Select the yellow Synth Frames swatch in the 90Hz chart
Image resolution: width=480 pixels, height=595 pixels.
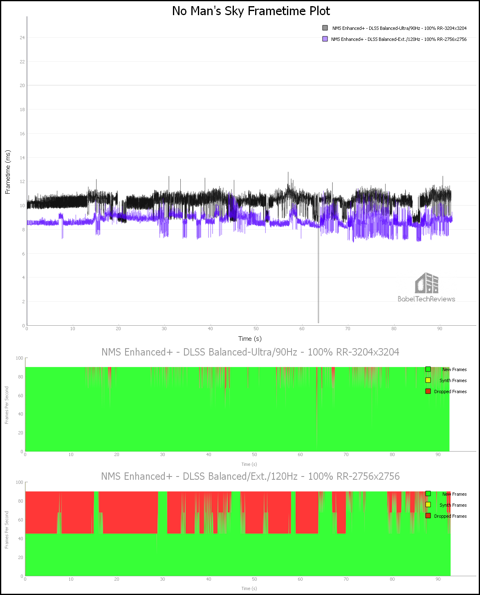(x=428, y=380)
